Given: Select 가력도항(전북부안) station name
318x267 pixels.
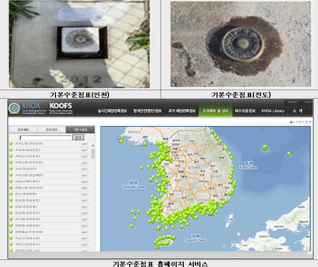Looking at the screenshot, I should [29, 163].
